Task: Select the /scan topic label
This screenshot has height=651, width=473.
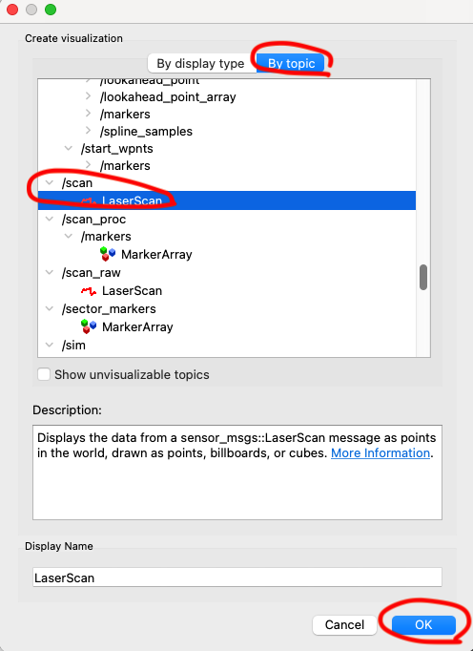Action: pyautogui.click(x=77, y=183)
